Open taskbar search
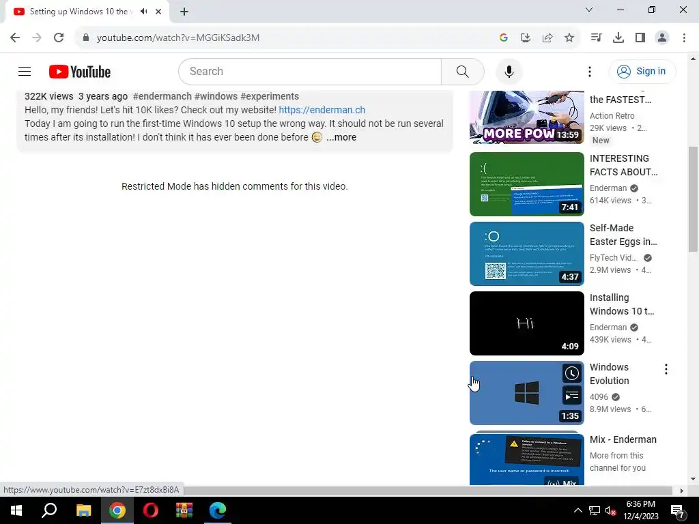 49,510
